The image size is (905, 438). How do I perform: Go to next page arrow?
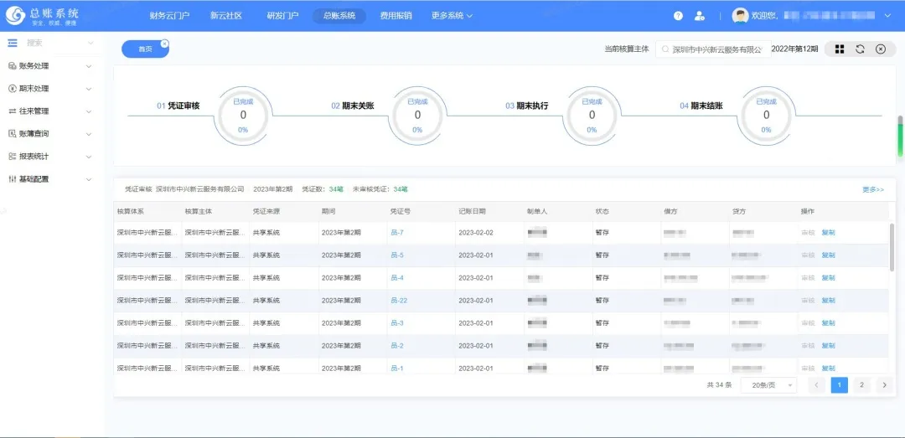point(884,385)
